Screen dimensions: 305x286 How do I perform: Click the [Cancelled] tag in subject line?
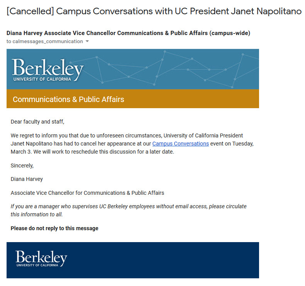click(x=30, y=11)
